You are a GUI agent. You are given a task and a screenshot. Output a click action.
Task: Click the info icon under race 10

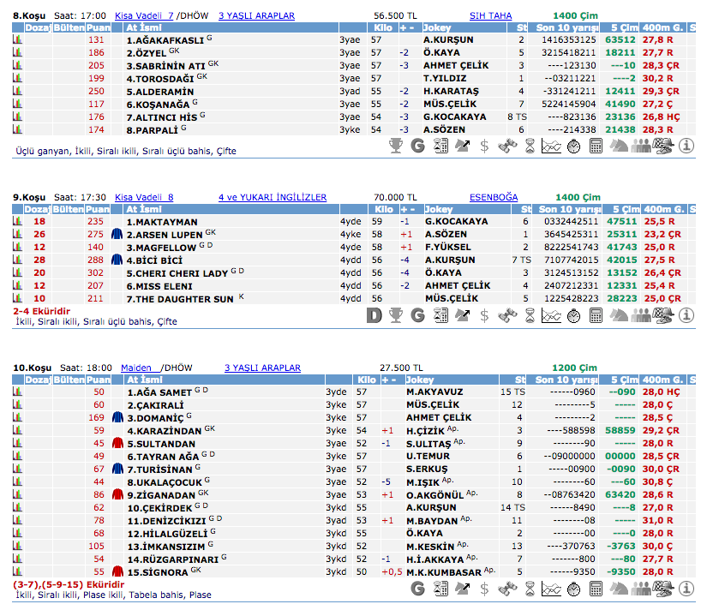(x=686, y=589)
